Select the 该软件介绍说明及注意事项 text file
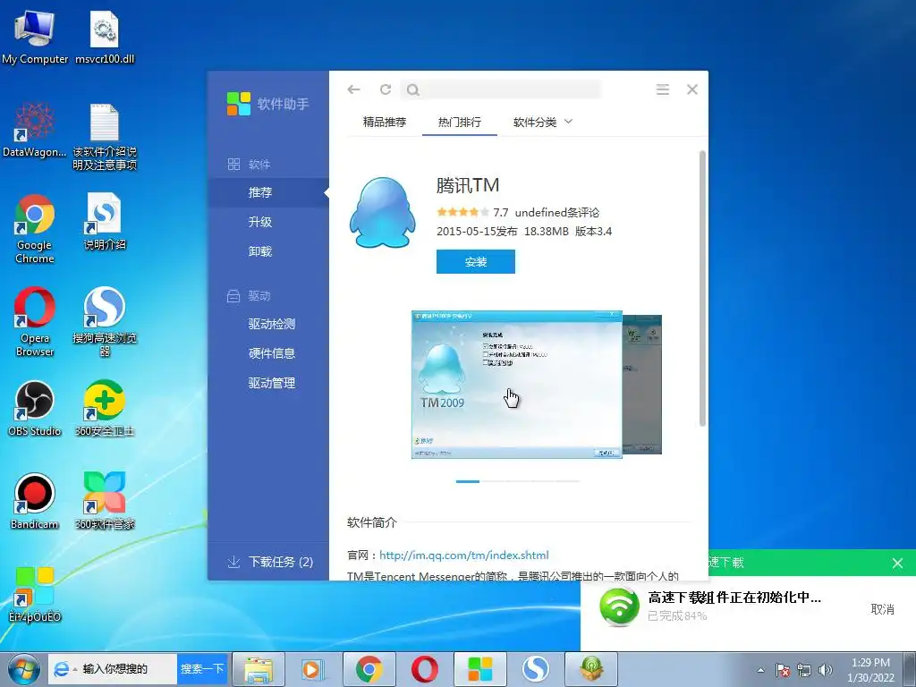 [x=105, y=136]
